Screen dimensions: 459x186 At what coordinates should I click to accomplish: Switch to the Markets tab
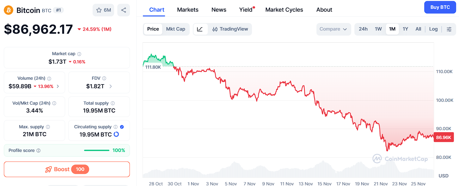(x=187, y=9)
